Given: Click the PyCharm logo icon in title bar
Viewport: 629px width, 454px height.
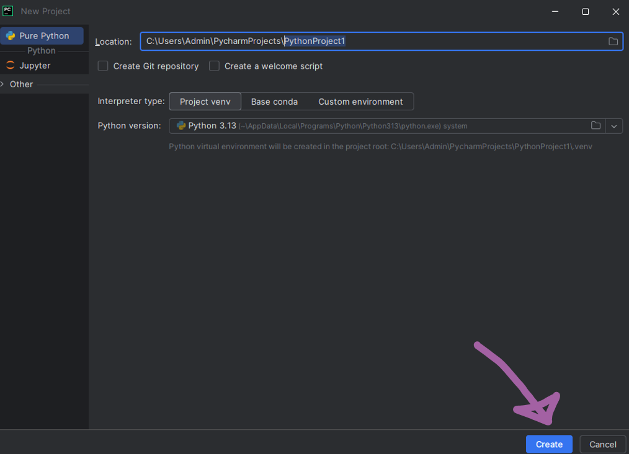Looking at the screenshot, I should 8,11.
